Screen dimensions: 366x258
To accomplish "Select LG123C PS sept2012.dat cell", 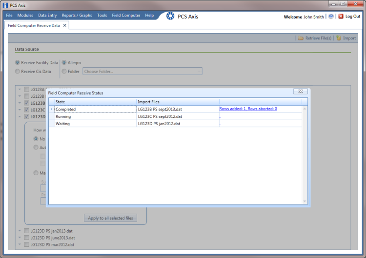I will point(178,116).
